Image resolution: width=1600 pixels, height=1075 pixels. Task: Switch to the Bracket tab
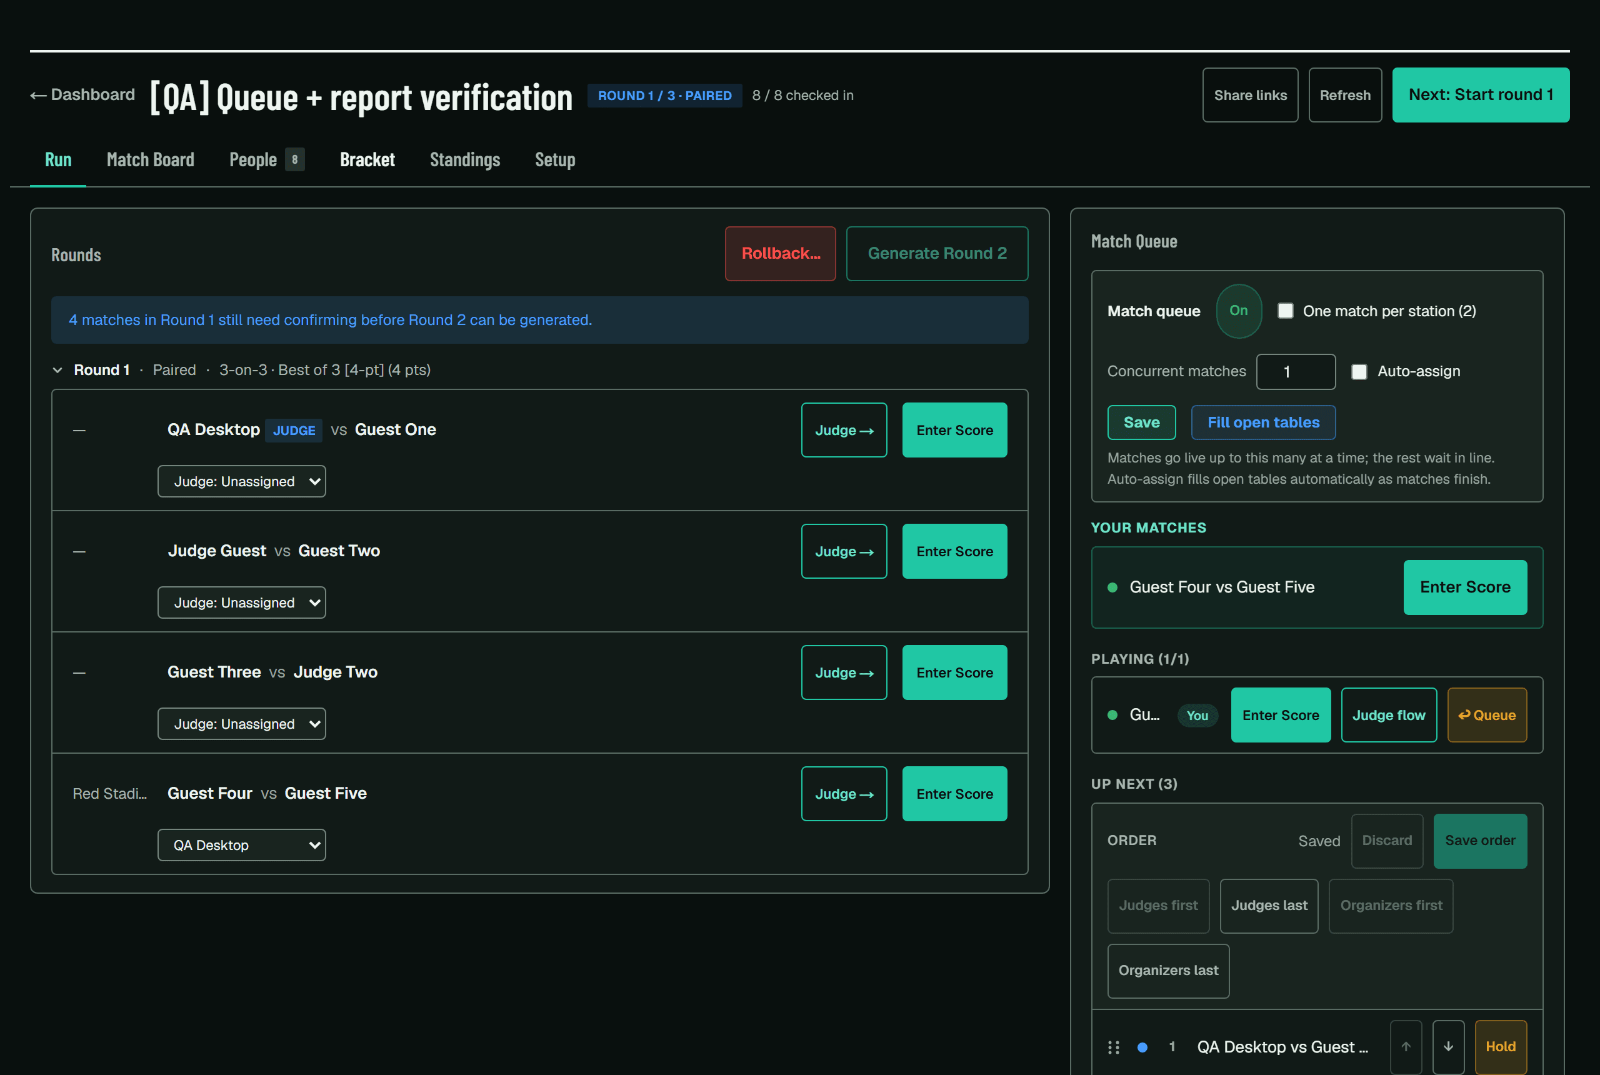(x=367, y=161)
